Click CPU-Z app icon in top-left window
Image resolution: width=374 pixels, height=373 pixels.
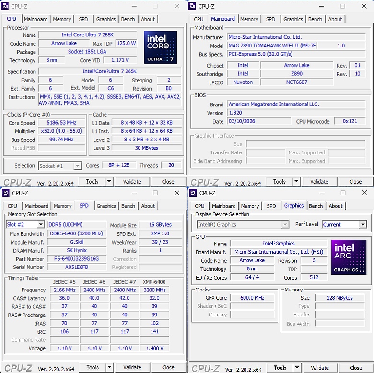tap(5, 6)
